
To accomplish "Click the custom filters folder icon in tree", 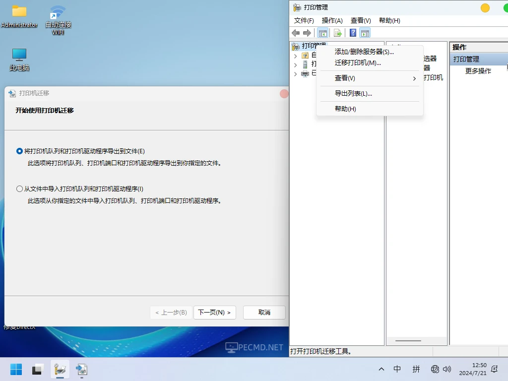I will coord(305,56).
